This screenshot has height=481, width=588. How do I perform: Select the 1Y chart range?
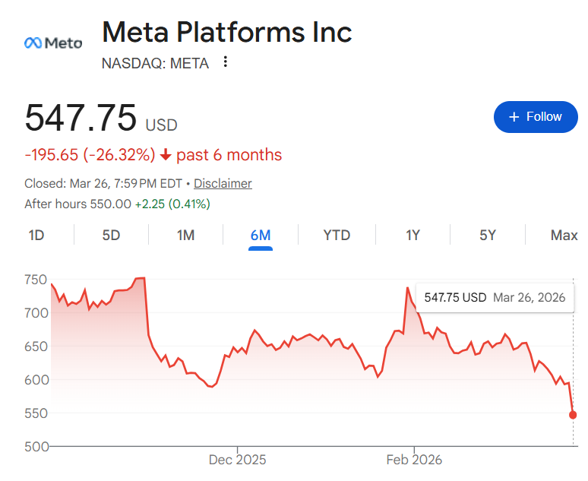[x=413, y=236]
